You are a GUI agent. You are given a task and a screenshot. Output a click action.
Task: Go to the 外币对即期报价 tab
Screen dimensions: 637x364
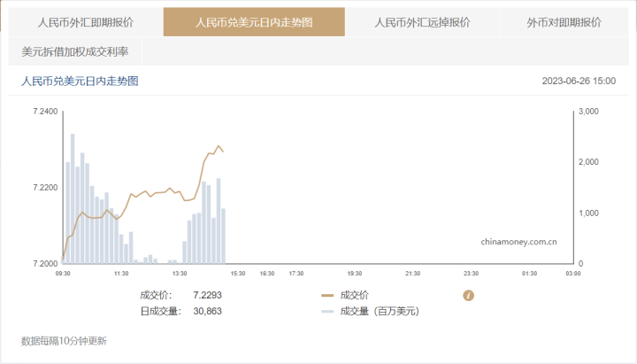pyautogui.click(x=564, y=22)
